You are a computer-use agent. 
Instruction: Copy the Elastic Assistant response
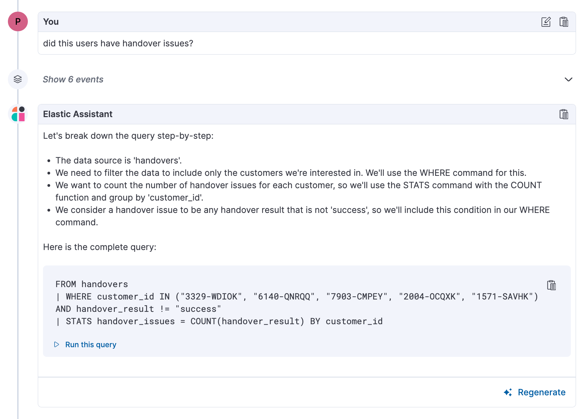pos(564,114)
